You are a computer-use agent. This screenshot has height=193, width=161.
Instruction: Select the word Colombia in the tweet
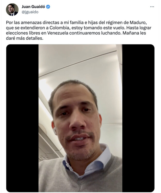pos(59,28)
